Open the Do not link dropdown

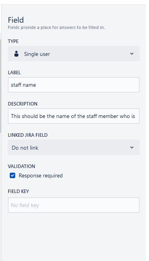[74, 147]
